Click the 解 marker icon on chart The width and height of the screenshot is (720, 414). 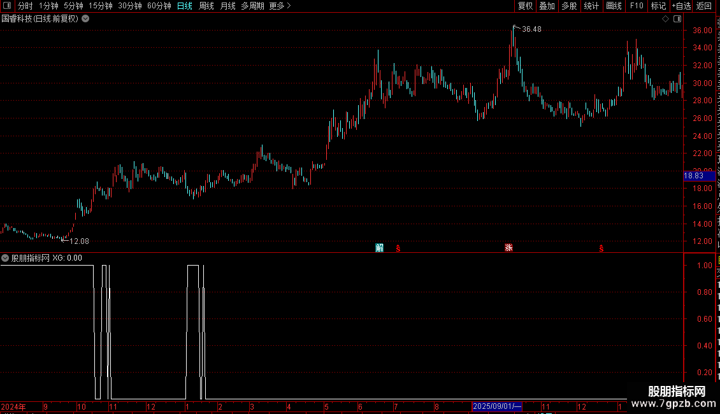(x=379, y=248)
